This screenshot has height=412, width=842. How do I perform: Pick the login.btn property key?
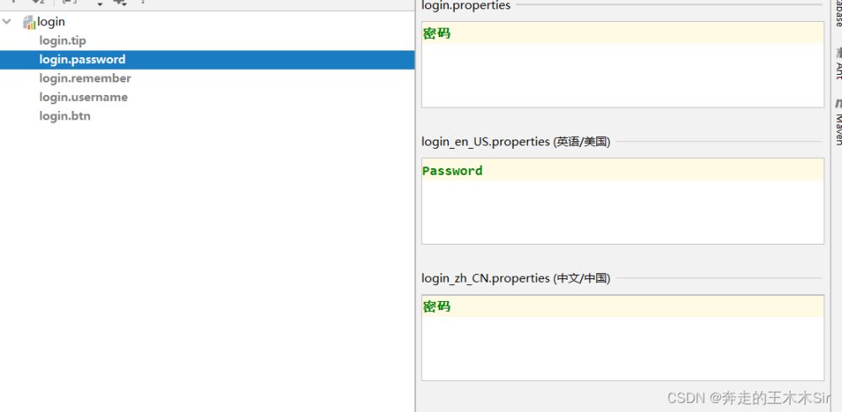[65, 116]
